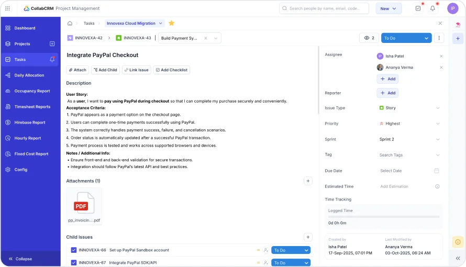Open Issue Type Story dropdown

[409, 108]
